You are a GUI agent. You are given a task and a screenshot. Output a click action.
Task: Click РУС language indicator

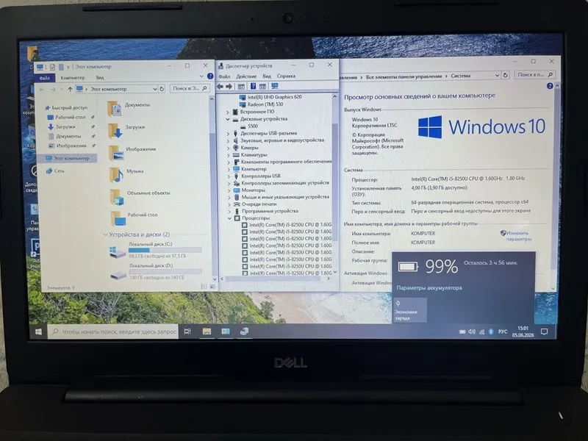pos(503,332)
